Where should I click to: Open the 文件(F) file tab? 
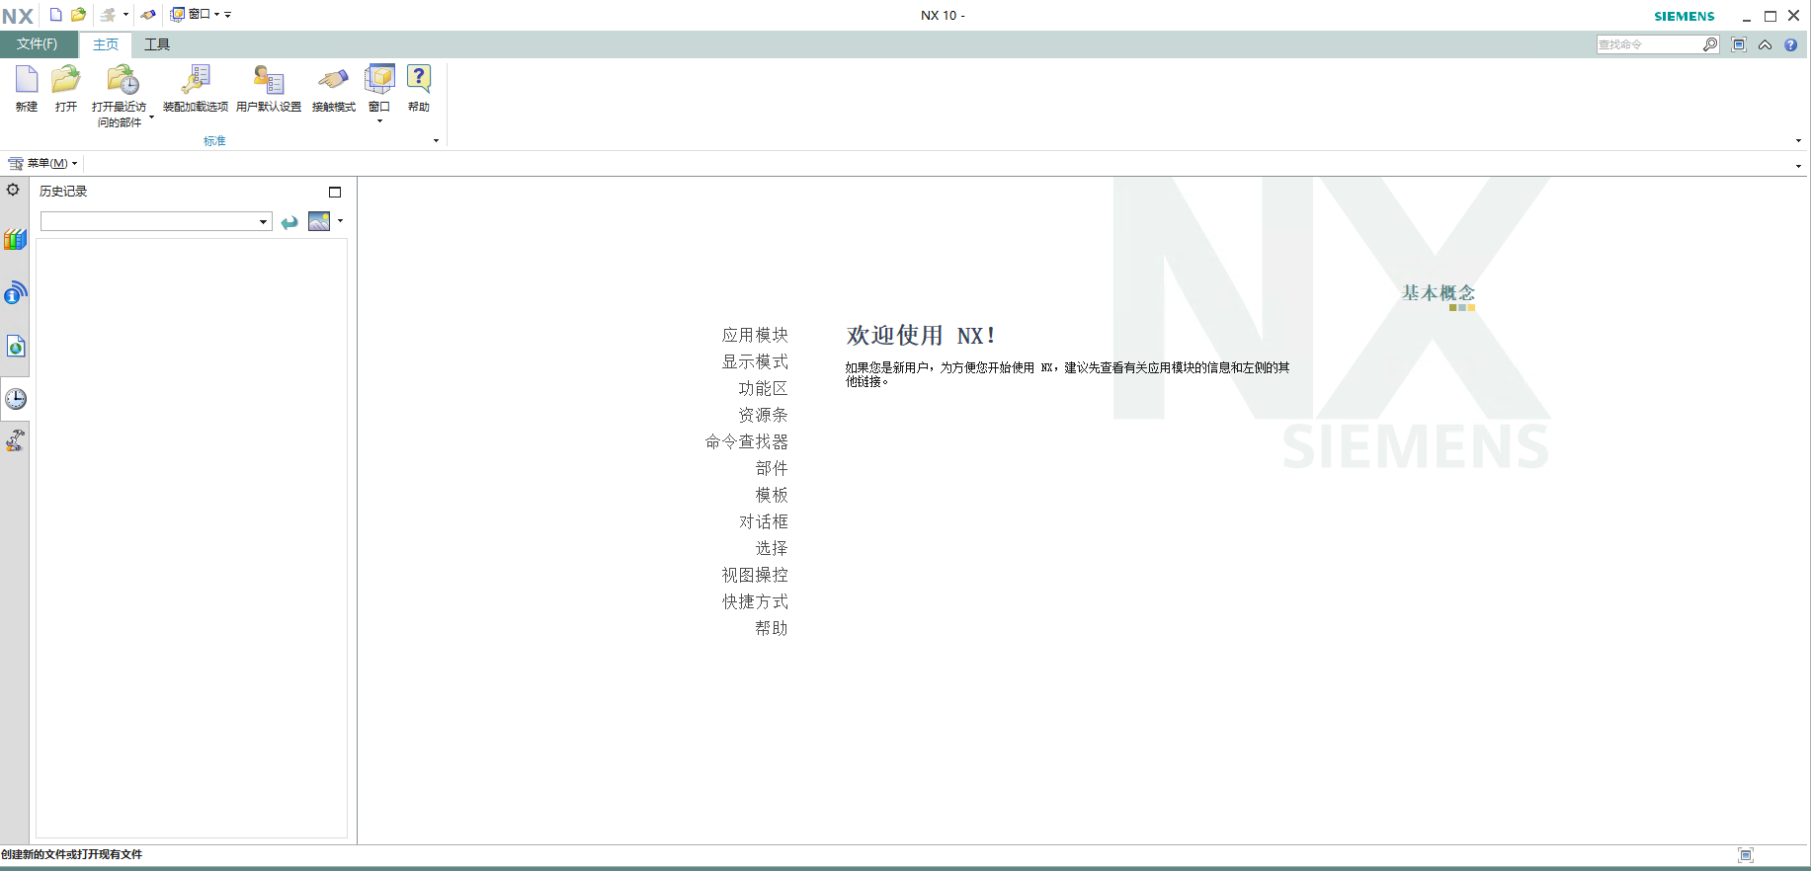pos(37,44)
